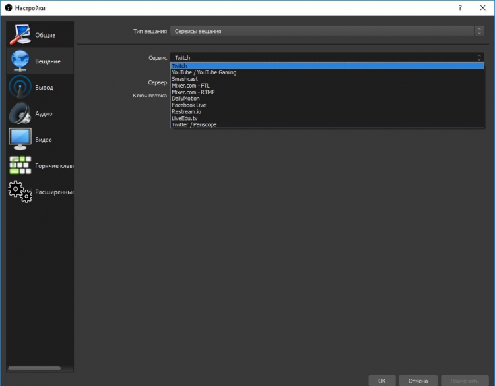Click the Применить apply button
This screenshot has height=386, width=495.
(x=465, y=381)
